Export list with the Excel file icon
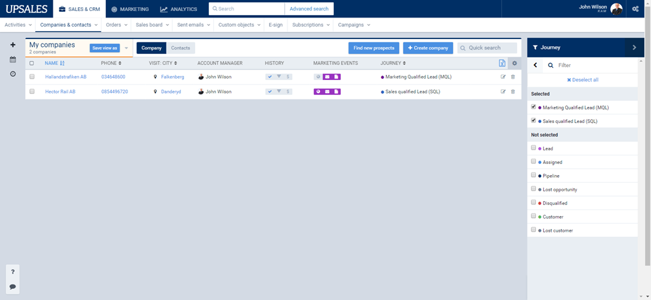 pyautogui.click(x=502, y=63)
